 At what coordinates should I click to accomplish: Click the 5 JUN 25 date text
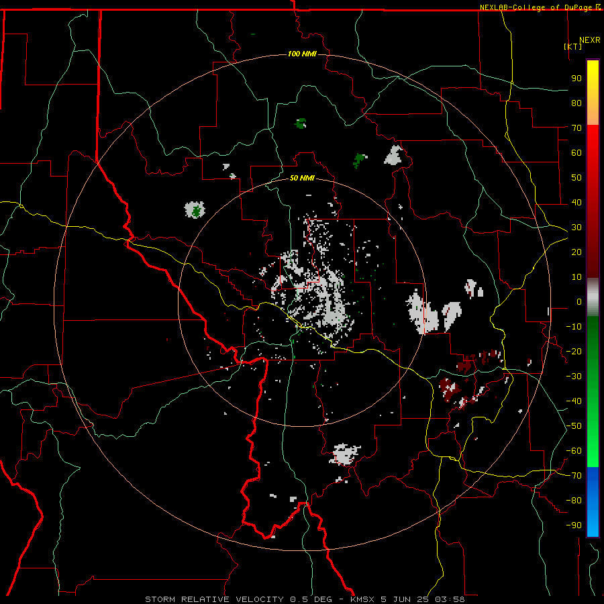click(x=405, y=599)
